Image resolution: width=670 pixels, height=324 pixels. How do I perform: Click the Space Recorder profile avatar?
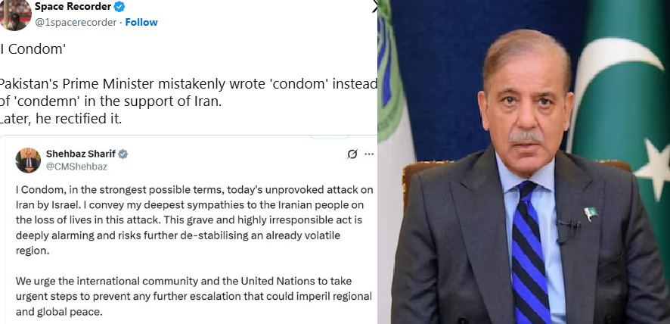pyautogui.click(x=14, y=15)
